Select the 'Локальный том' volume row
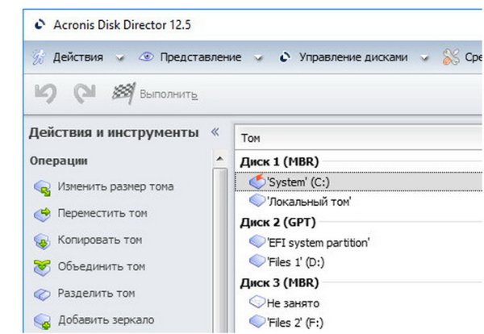484x334 pixels. pos(359,202)
